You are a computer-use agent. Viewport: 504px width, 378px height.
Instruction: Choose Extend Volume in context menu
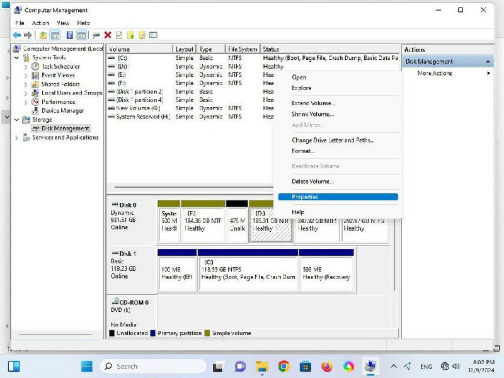pos(338,103)
